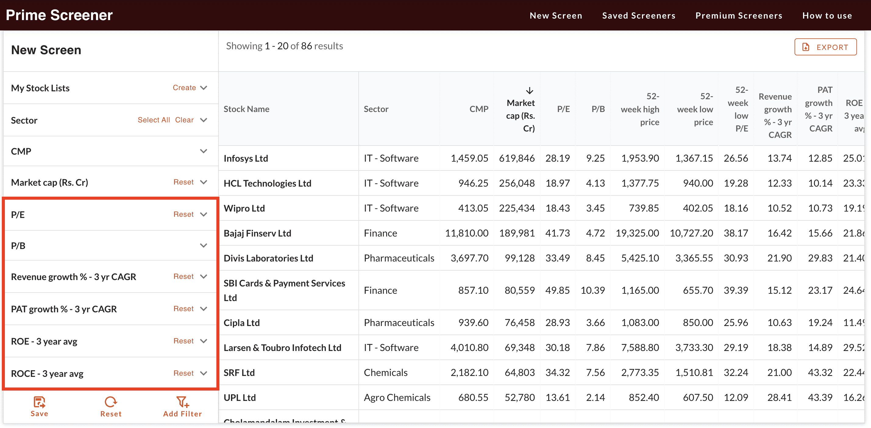871x428 pixels.
Task: Sort by 52-week low price header
Action: coord(695,109)
